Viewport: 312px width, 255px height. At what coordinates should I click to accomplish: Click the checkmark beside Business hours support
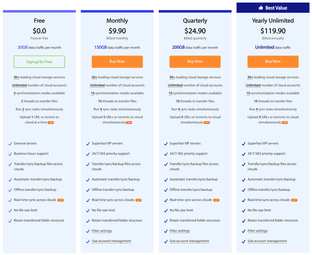coord(10,154)
